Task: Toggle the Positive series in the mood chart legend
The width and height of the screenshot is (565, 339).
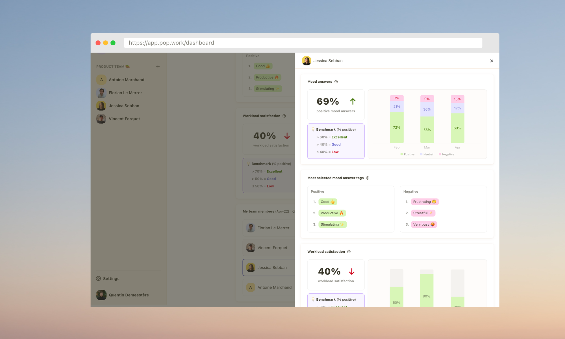Action: coord(408,154)
